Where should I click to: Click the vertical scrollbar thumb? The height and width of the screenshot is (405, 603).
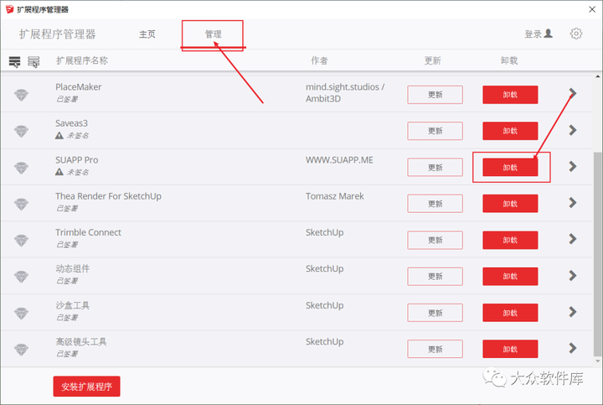[598, 254]
